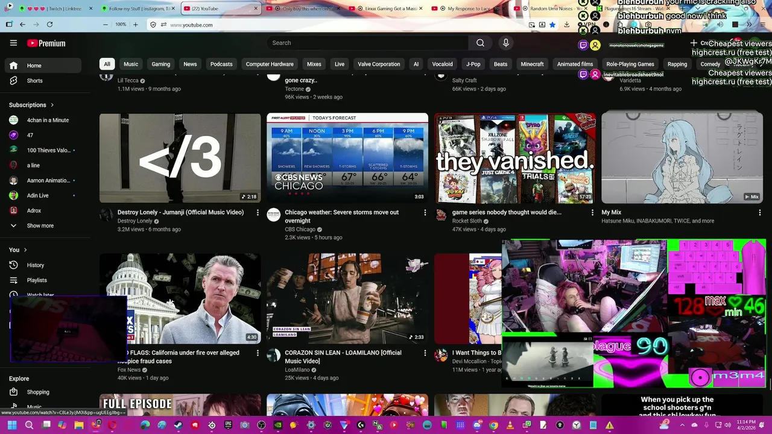Open the browser downloads arrow
Image resolution: width=772 pixels, height=434 pixels.
[x=567, y=25]
